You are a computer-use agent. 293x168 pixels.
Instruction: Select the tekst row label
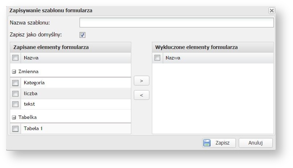pyautogui.click(x=29, y=104)
